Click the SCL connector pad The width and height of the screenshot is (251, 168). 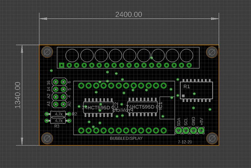pos(186,130)
